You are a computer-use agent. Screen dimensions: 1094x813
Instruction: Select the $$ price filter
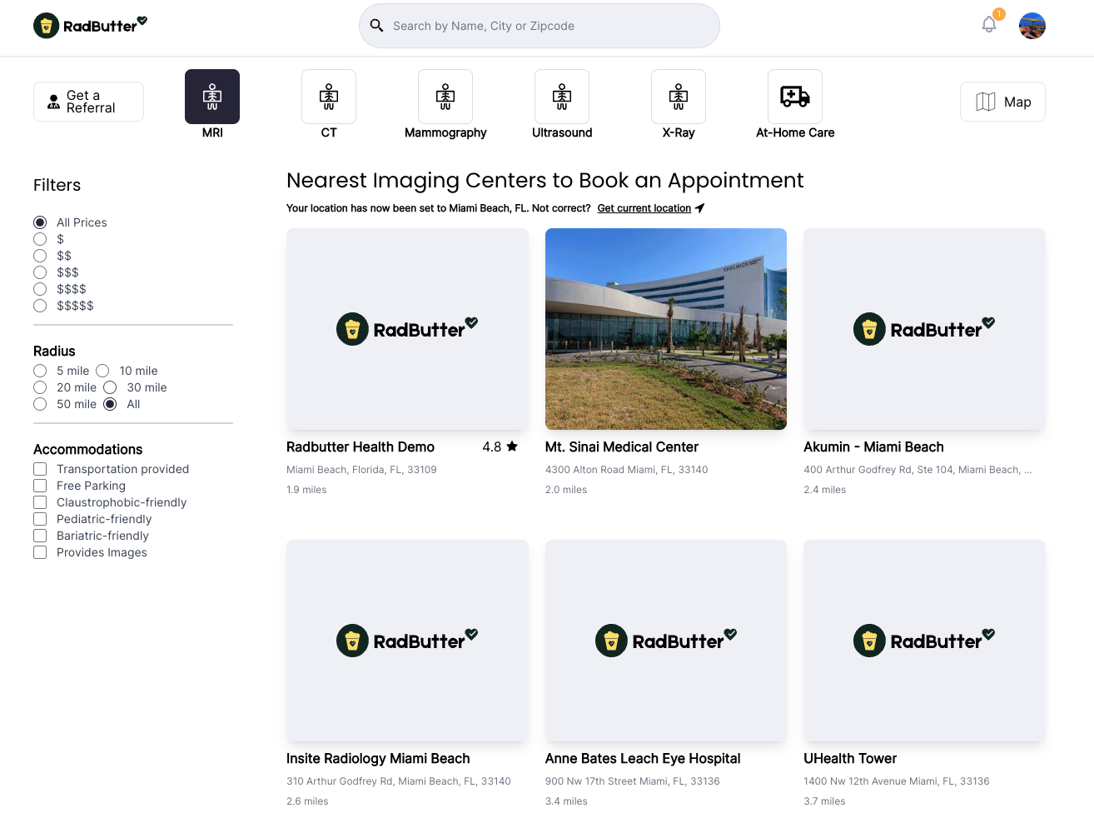coord(40,256)
